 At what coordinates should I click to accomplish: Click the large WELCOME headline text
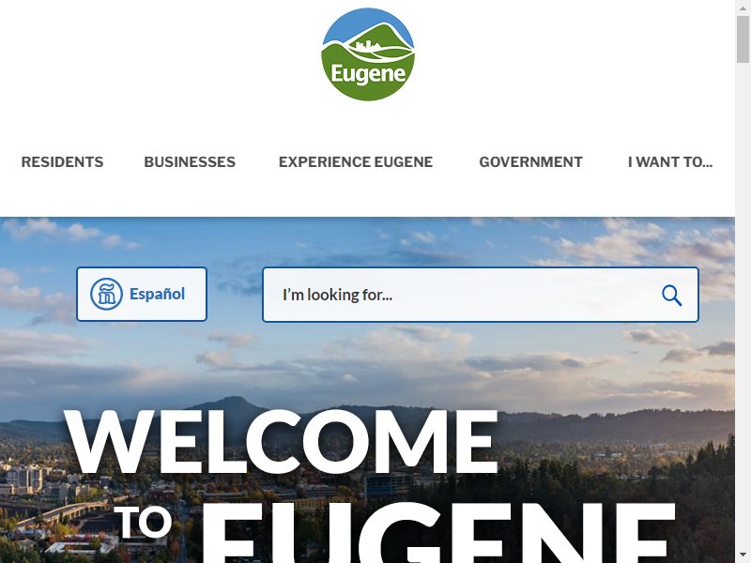tap(281, 441)
